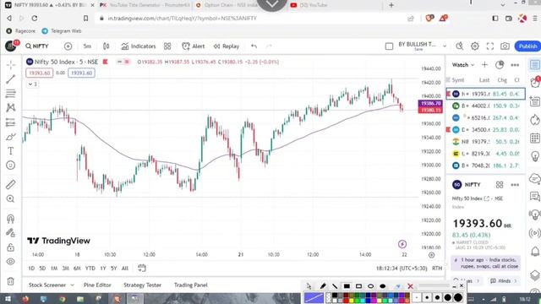
Task: Expand the BY BULLISH layout dropdown arrow
Action: [x=445, y=46]
